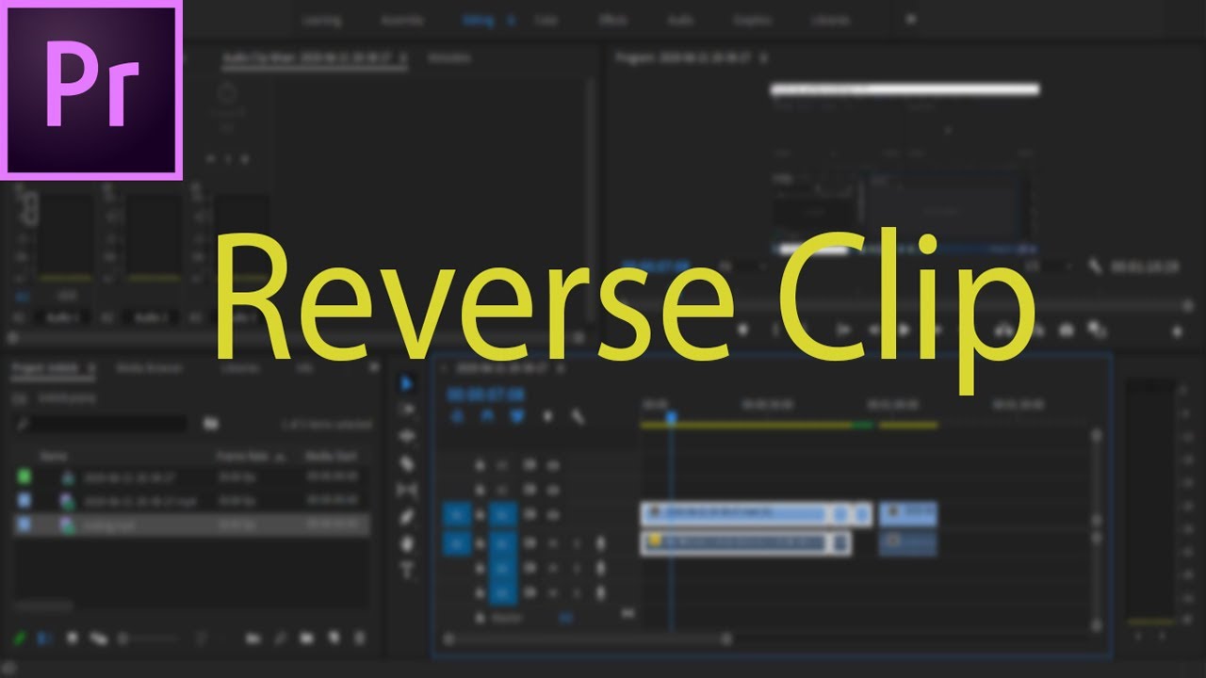Play the sequence in Program Monitor
The image size is (1206, 678).
[905, 330]
